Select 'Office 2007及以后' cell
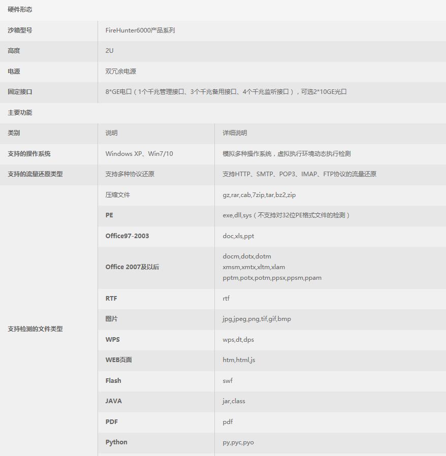 click(132, 267)
